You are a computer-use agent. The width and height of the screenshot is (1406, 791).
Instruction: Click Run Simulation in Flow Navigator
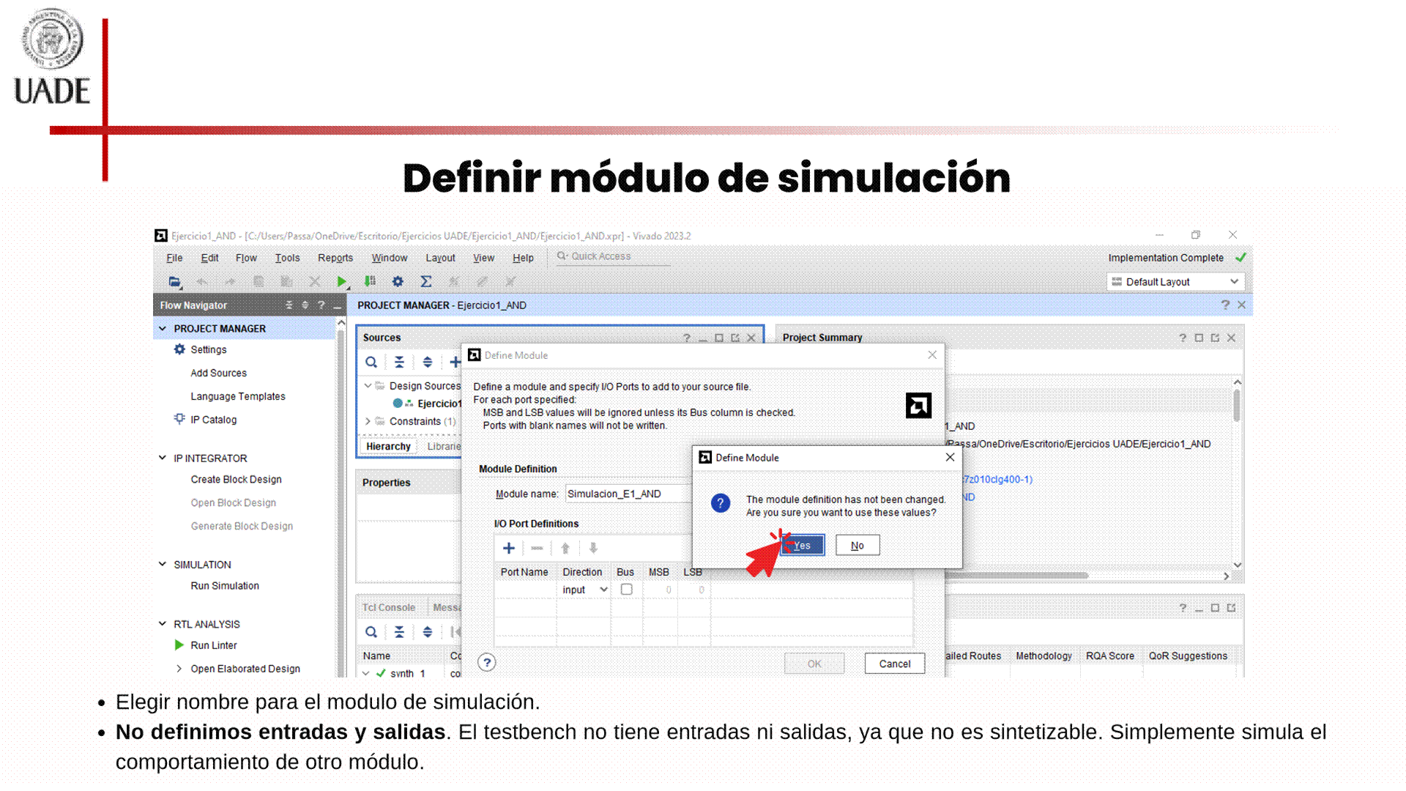(x=225, y=586)
